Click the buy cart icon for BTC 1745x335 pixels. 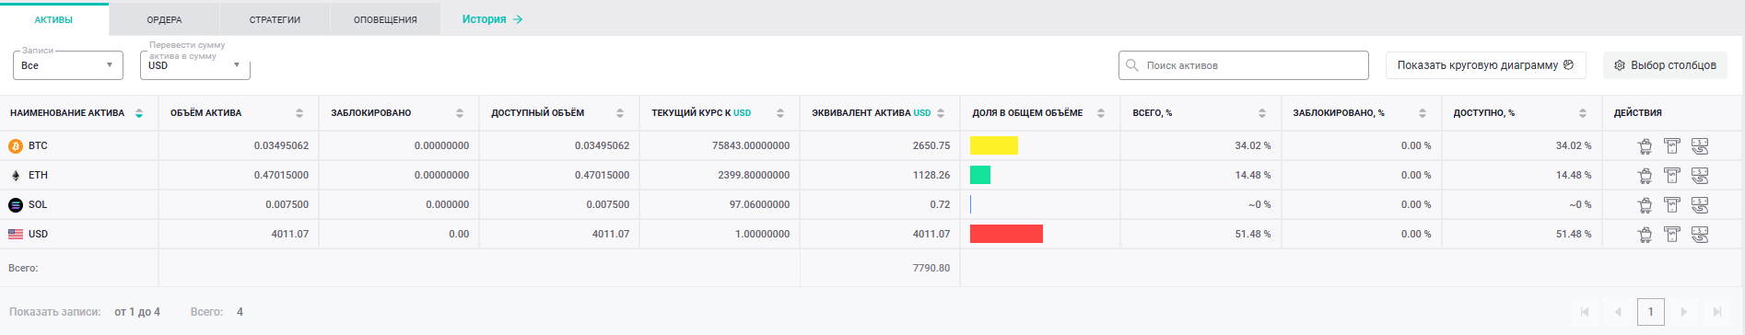(1645, 145)
